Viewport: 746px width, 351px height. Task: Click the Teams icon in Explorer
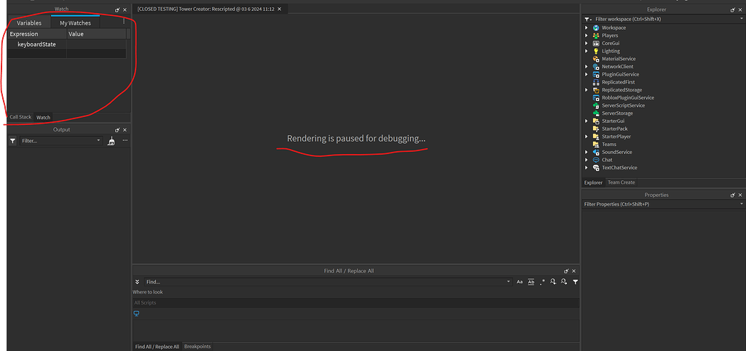coord(596,144)
